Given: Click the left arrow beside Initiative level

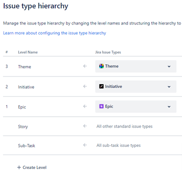Looking at the screenshot, I should click(x=85, y=87).
